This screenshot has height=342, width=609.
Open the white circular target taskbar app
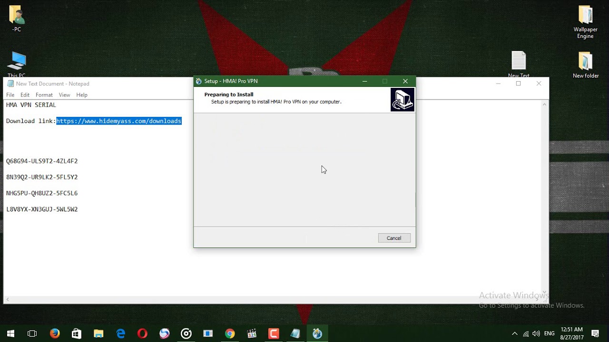[x=186, y=334]
